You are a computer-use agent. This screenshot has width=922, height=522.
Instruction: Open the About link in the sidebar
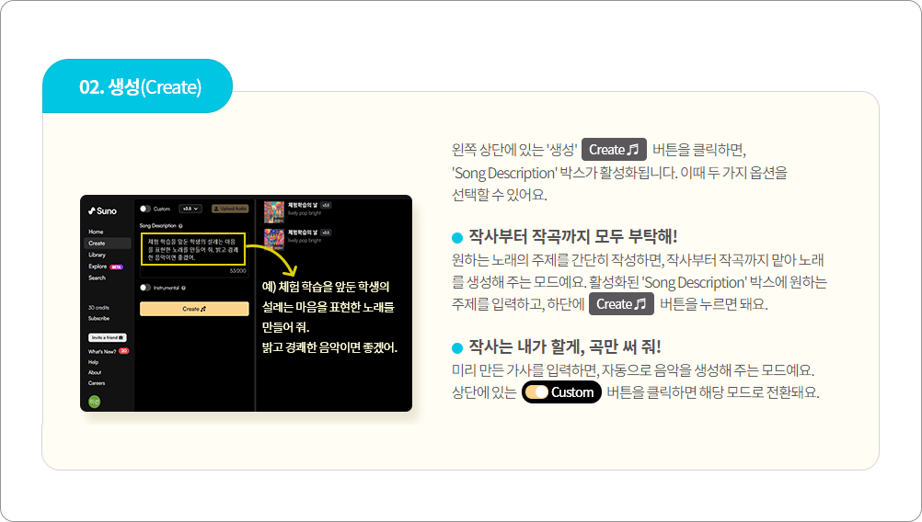(95, 372)
